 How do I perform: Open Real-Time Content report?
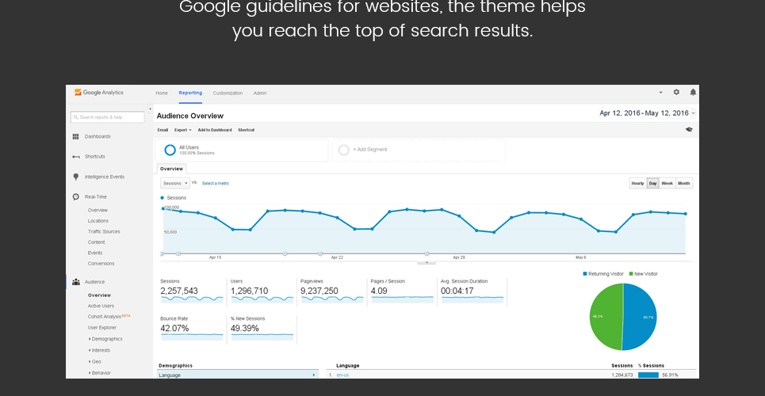point(96,242)
